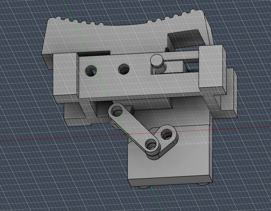271x211 pixels.
Task: Click the upper pivot hole of the long link arm
Action: click(x=117, y=111)
